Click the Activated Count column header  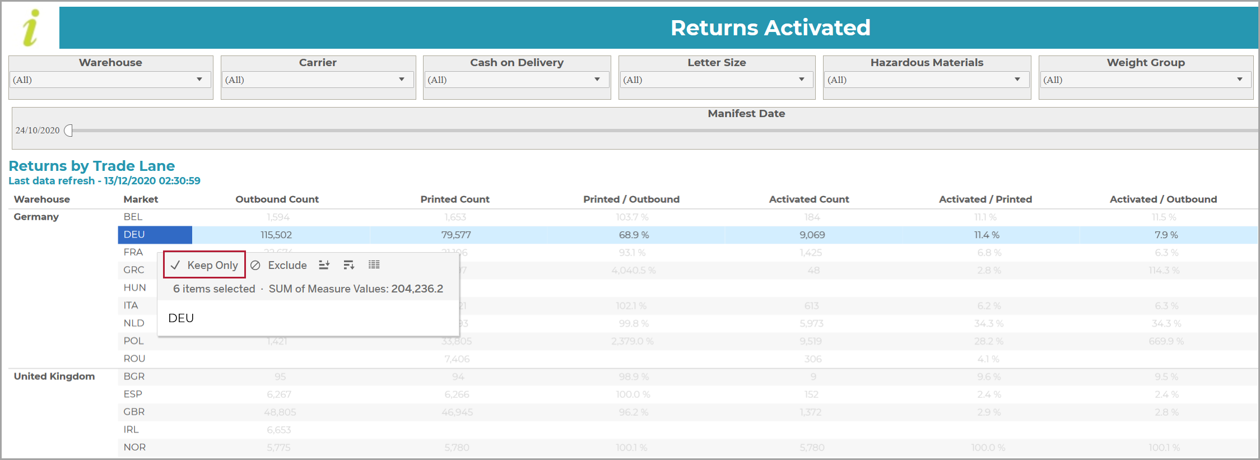(x=809, y=199)
